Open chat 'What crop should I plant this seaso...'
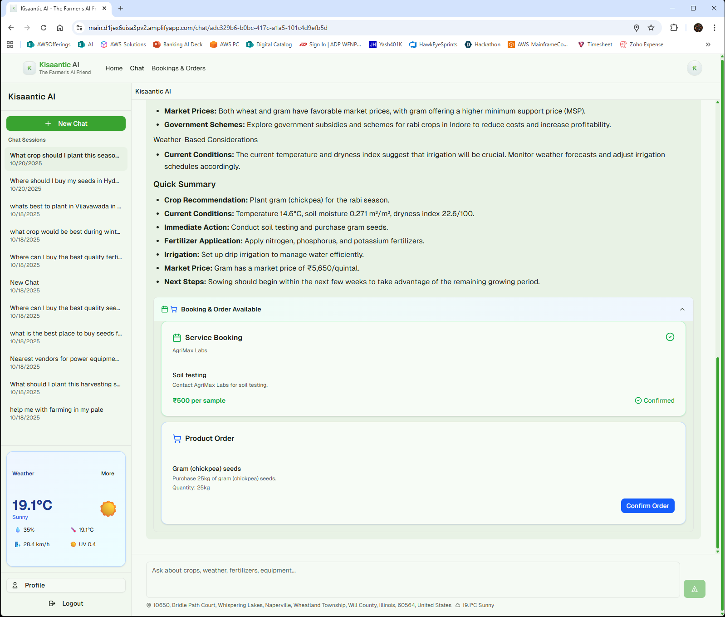Image resolution: width=725 pixels, height=617 pixels. pyautogui.click(x=66, y=159)
